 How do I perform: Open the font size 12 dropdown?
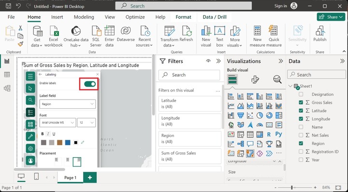[x=87, y=122]
